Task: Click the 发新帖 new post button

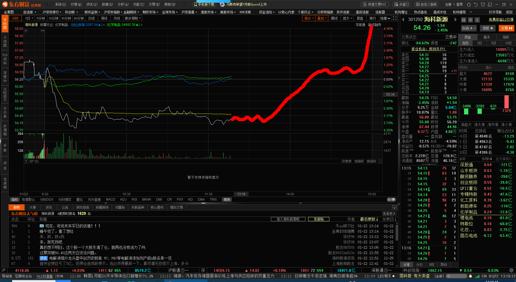Action: [319, 219]
